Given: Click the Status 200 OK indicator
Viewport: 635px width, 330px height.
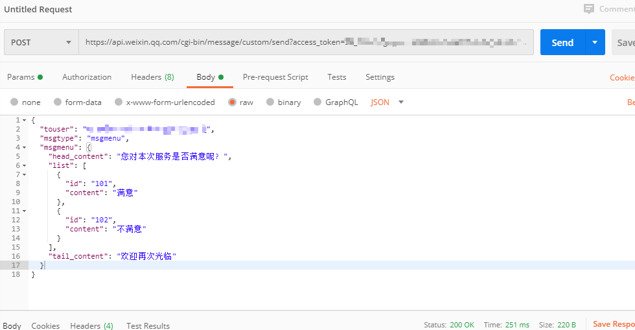Looking at the screenshot, I should pyautogui.click(x=448, y=325).
